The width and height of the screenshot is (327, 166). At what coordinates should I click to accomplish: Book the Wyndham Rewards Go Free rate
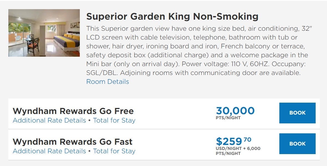coord(297,113)
